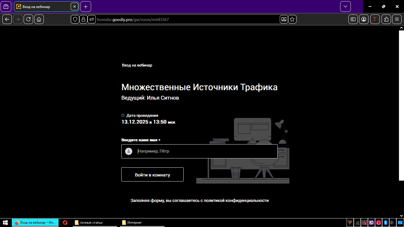
Task: Open the Firefox sidebar icon
Action: point(353,19)
